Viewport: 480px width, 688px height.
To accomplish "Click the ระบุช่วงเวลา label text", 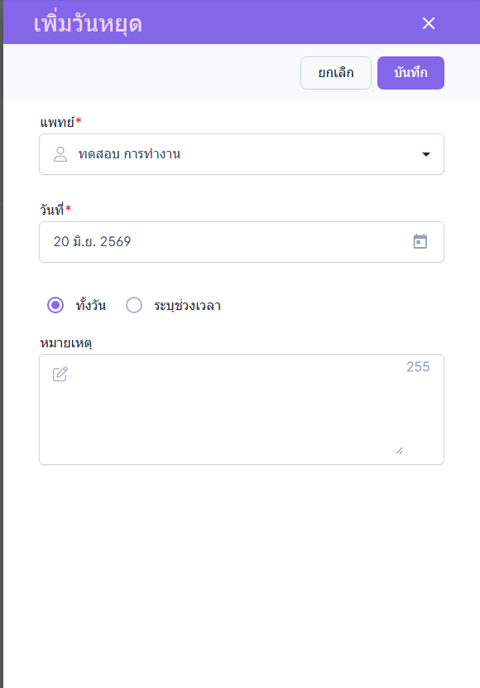I will tap(187, 305).
